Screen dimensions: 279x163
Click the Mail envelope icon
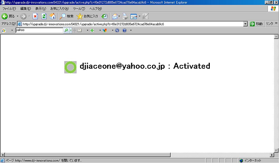coord(115,16)
